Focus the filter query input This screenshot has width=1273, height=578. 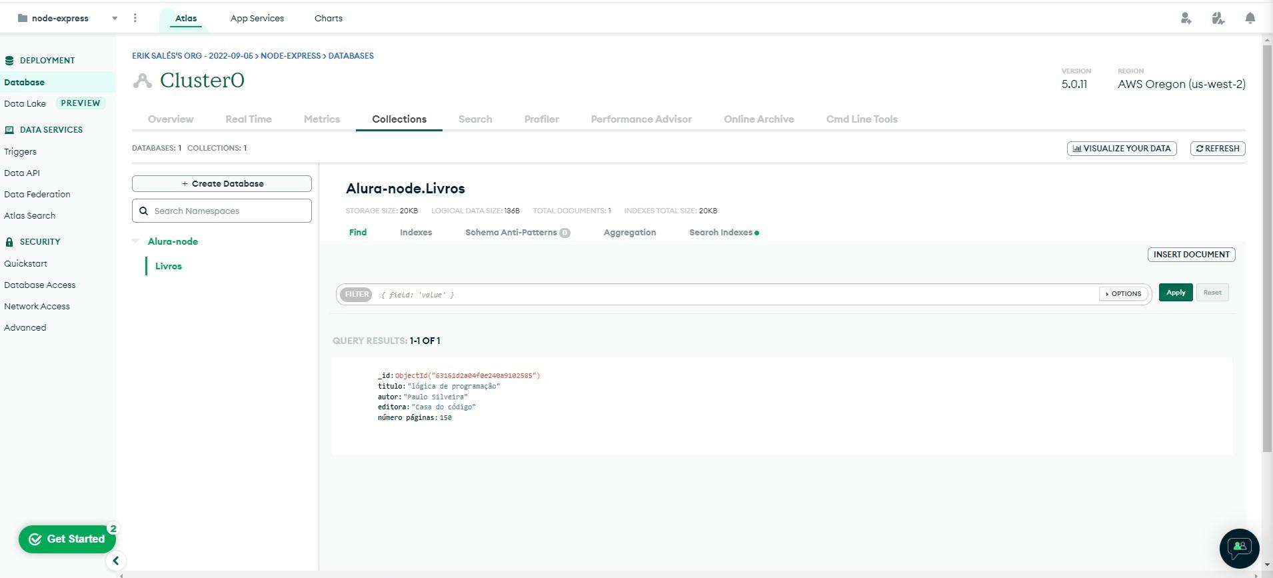(736, 294)
